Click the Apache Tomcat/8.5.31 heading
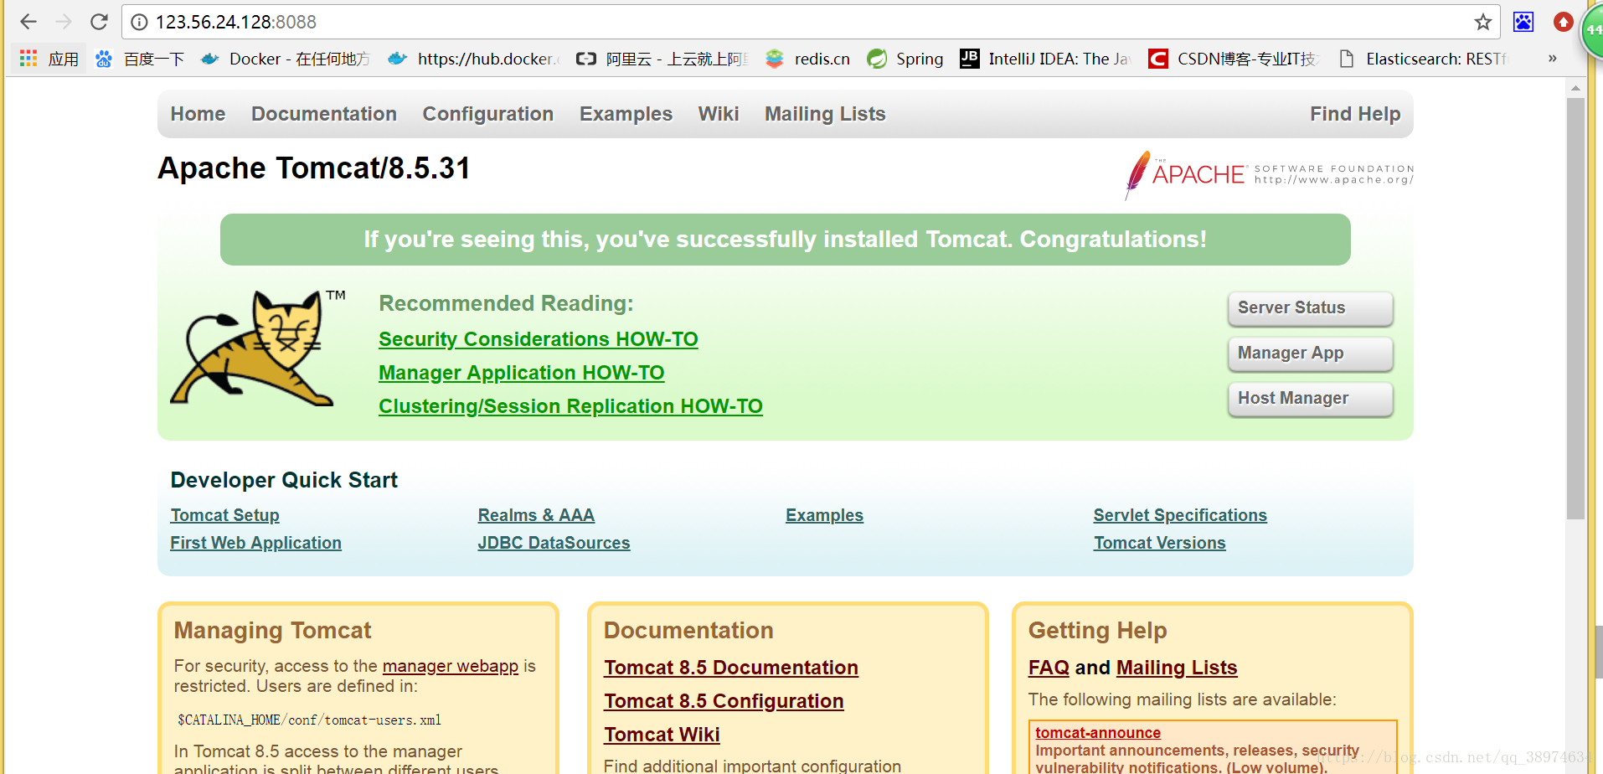The height and width of the screenshot is (774, 1603). point(314,168)
